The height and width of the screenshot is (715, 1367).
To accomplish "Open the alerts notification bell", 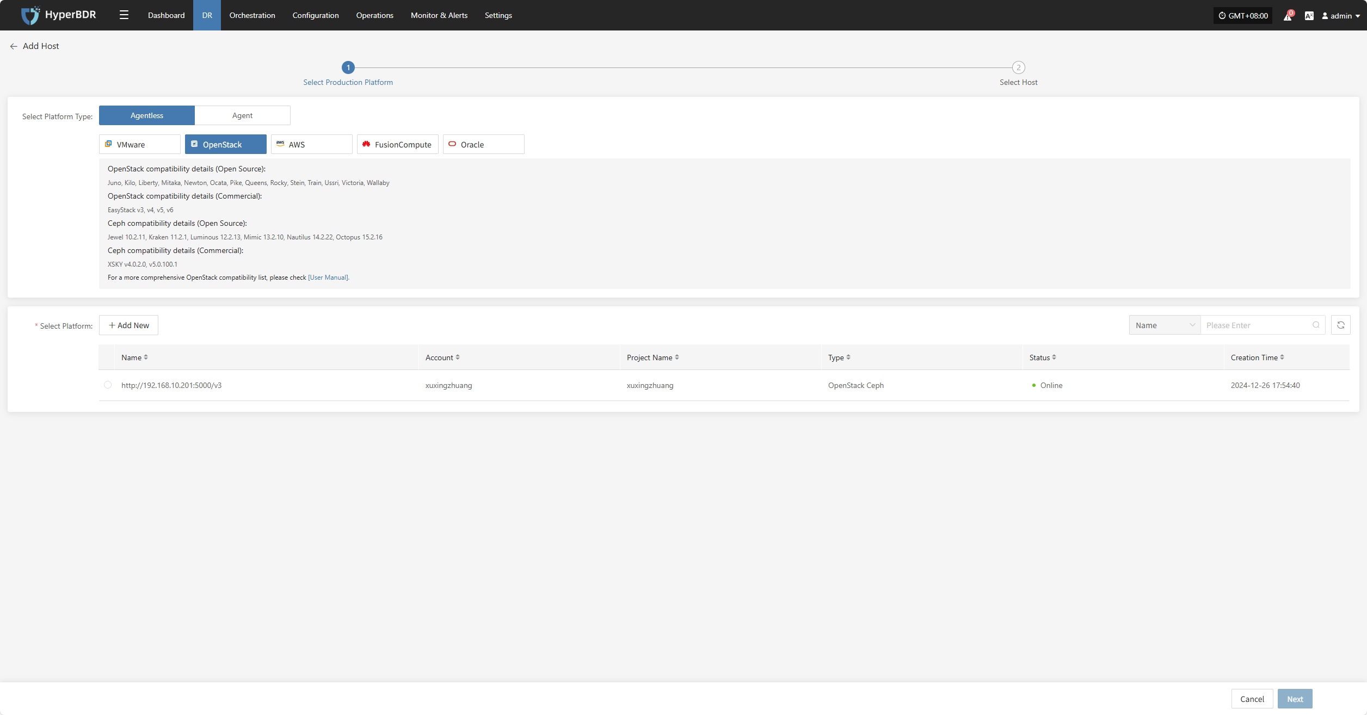I will click(1288, 16).
